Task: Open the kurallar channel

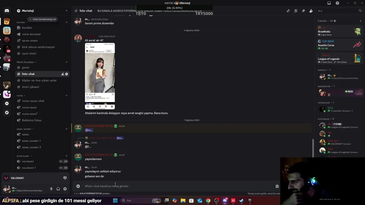Action: tap(42, 28)
